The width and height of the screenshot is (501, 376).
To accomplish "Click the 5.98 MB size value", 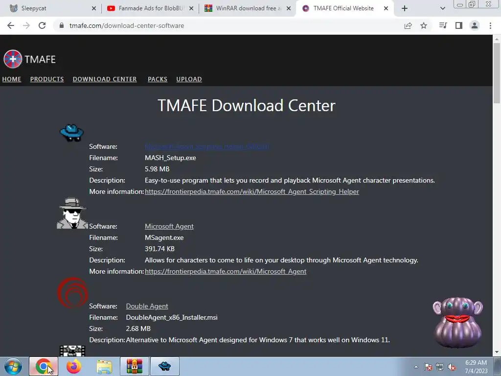I will 157,169.
